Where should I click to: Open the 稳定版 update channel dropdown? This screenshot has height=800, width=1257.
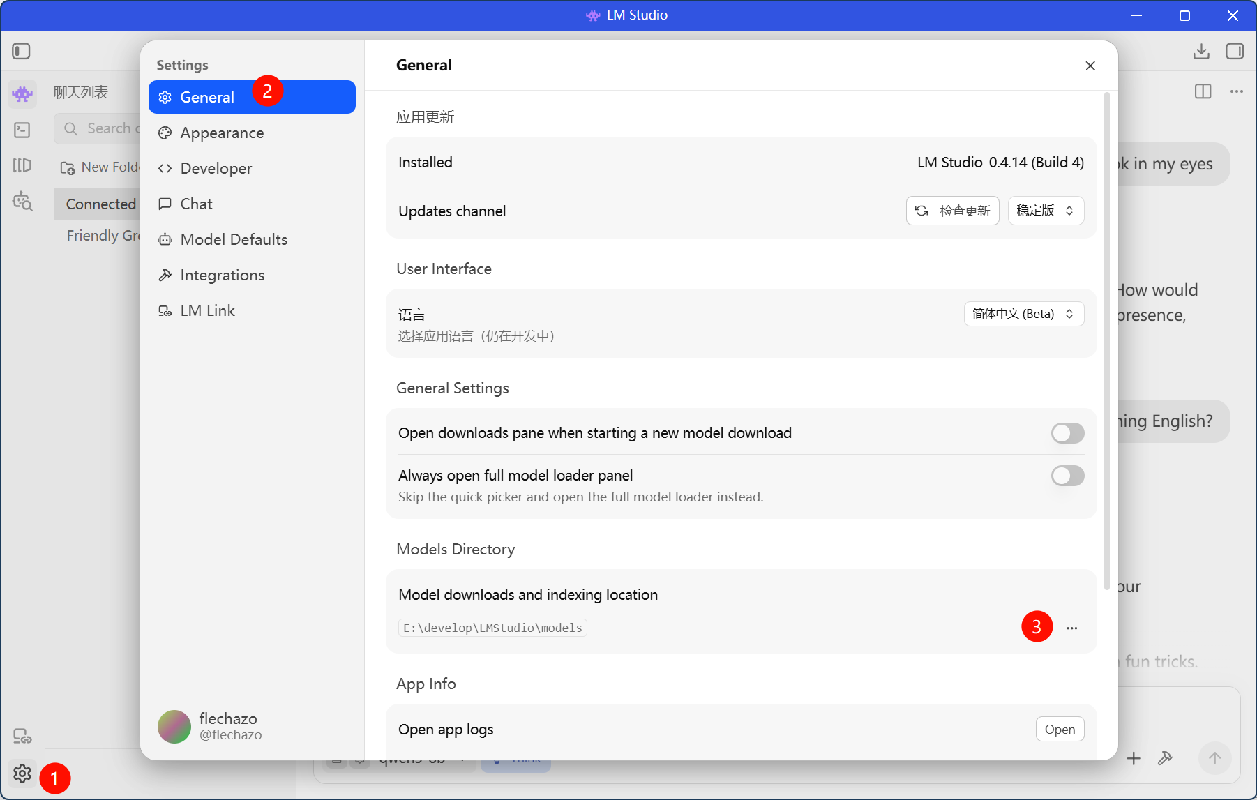tap(1046, 211)
